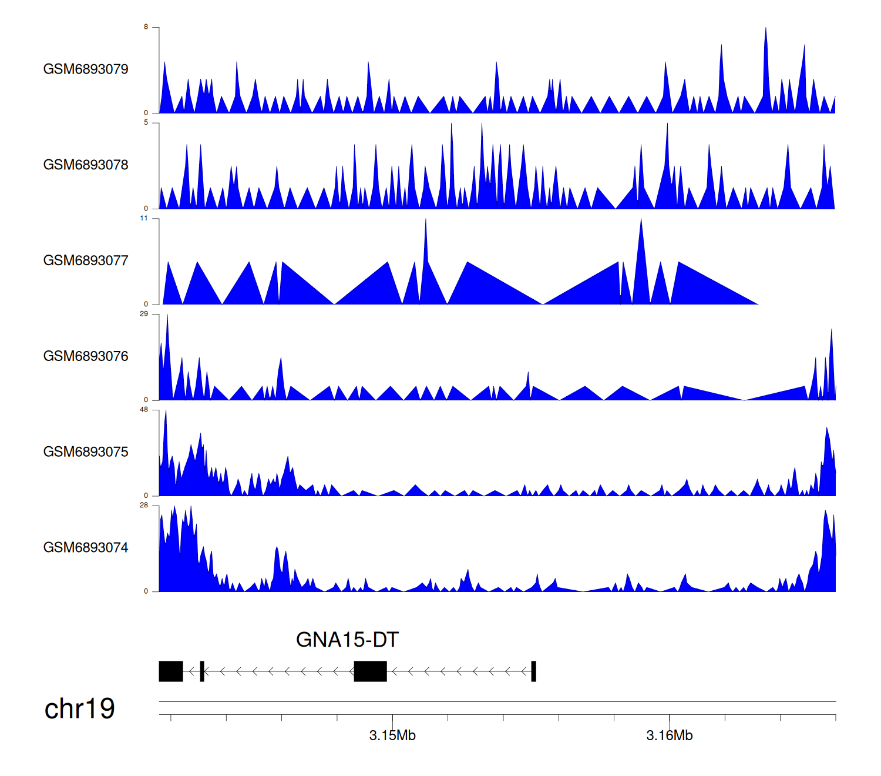This screenshot has height=776, width=881.
Task: Click the chr19 chromosome label
Action: [79, 709]
